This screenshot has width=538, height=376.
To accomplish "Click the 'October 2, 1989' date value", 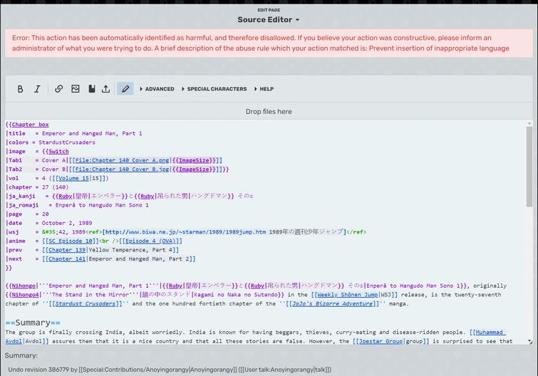I will 67,223.
